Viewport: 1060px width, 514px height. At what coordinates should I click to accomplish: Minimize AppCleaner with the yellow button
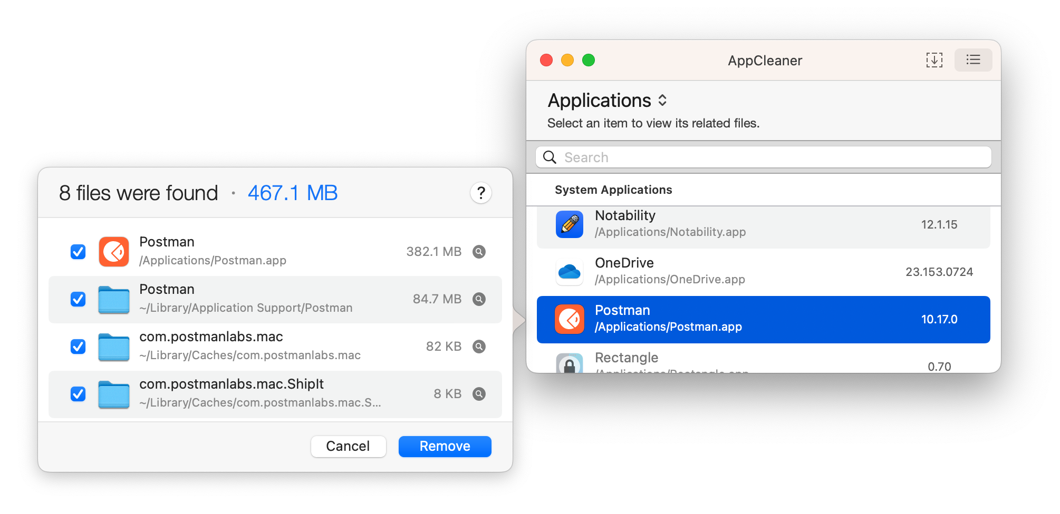[x=567, y=60]
